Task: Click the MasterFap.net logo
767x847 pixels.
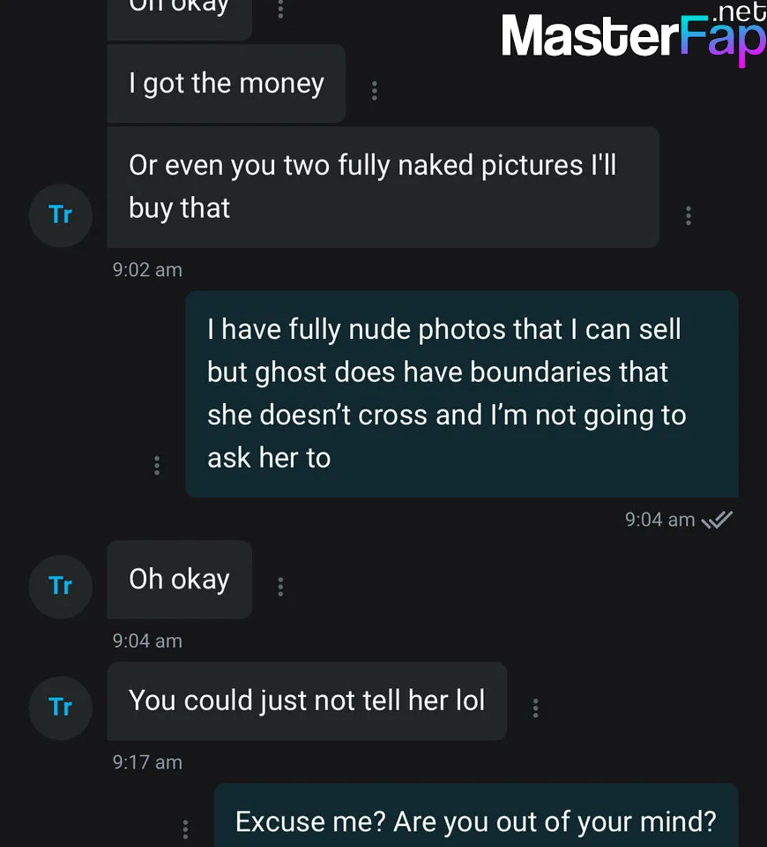Action: pyautogui.click(x=634, y=34)
